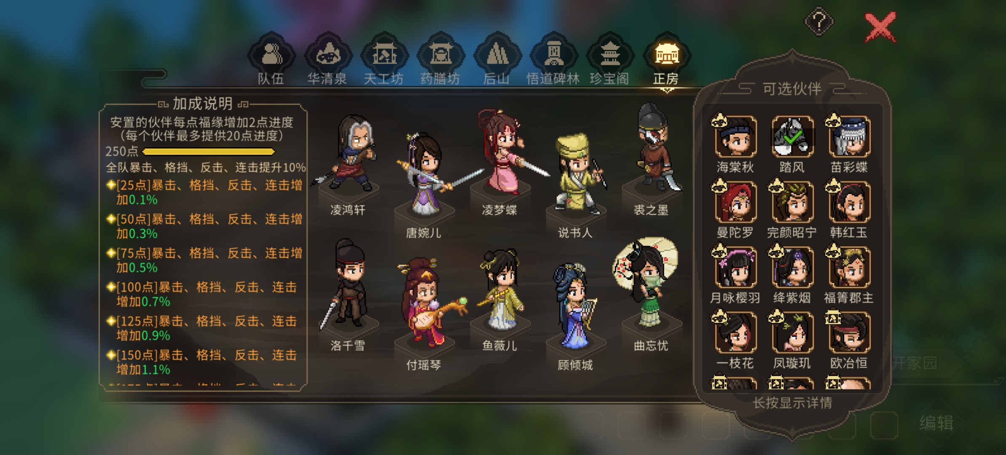Click the 250点 yellow progress bar
Viewport: 1006px width, 455px height.
click(209, 152)
